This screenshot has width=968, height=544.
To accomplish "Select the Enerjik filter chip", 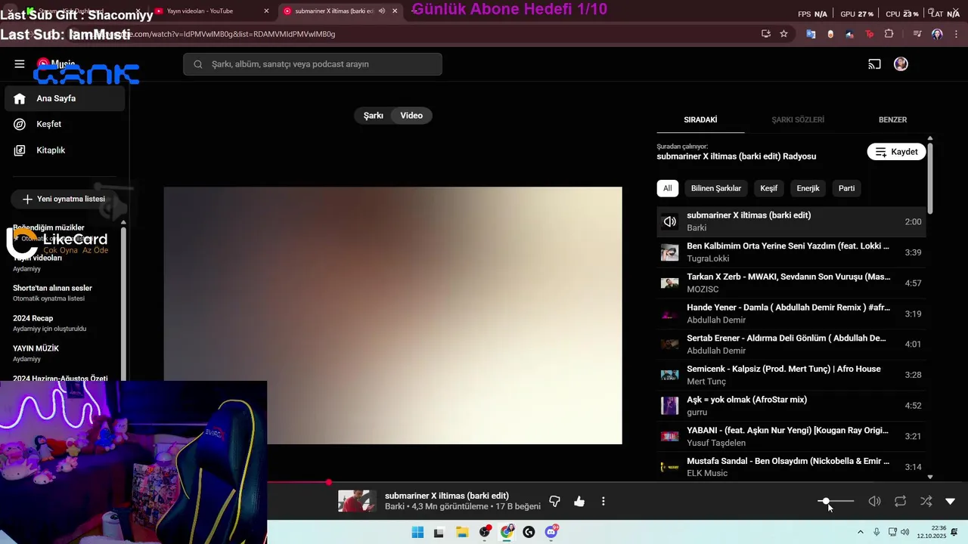I will pos(808,188).
